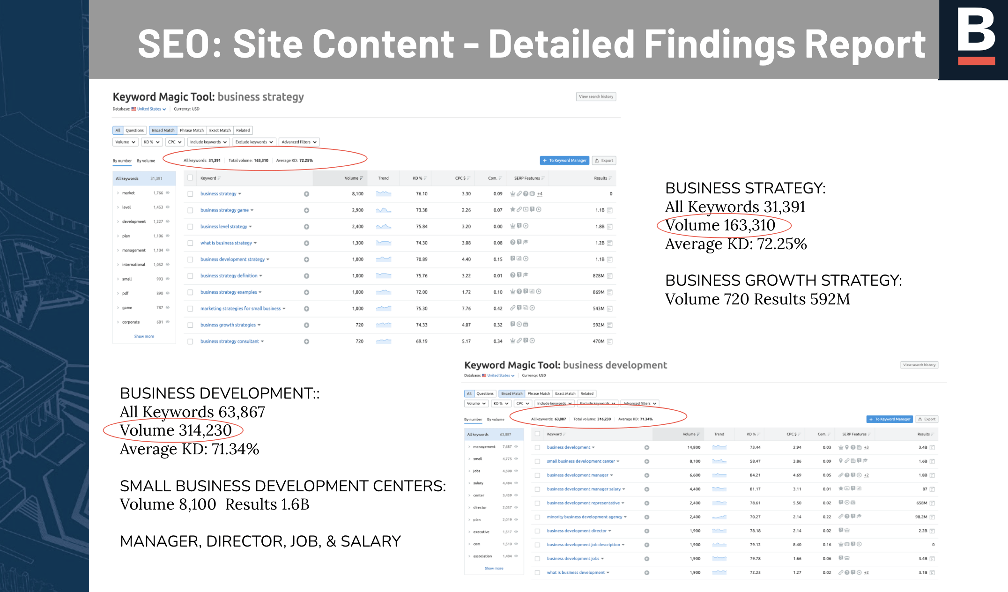Click the eye icon beside the plan group
Screen dimensions: 1008x592
(x=168, y=236)
